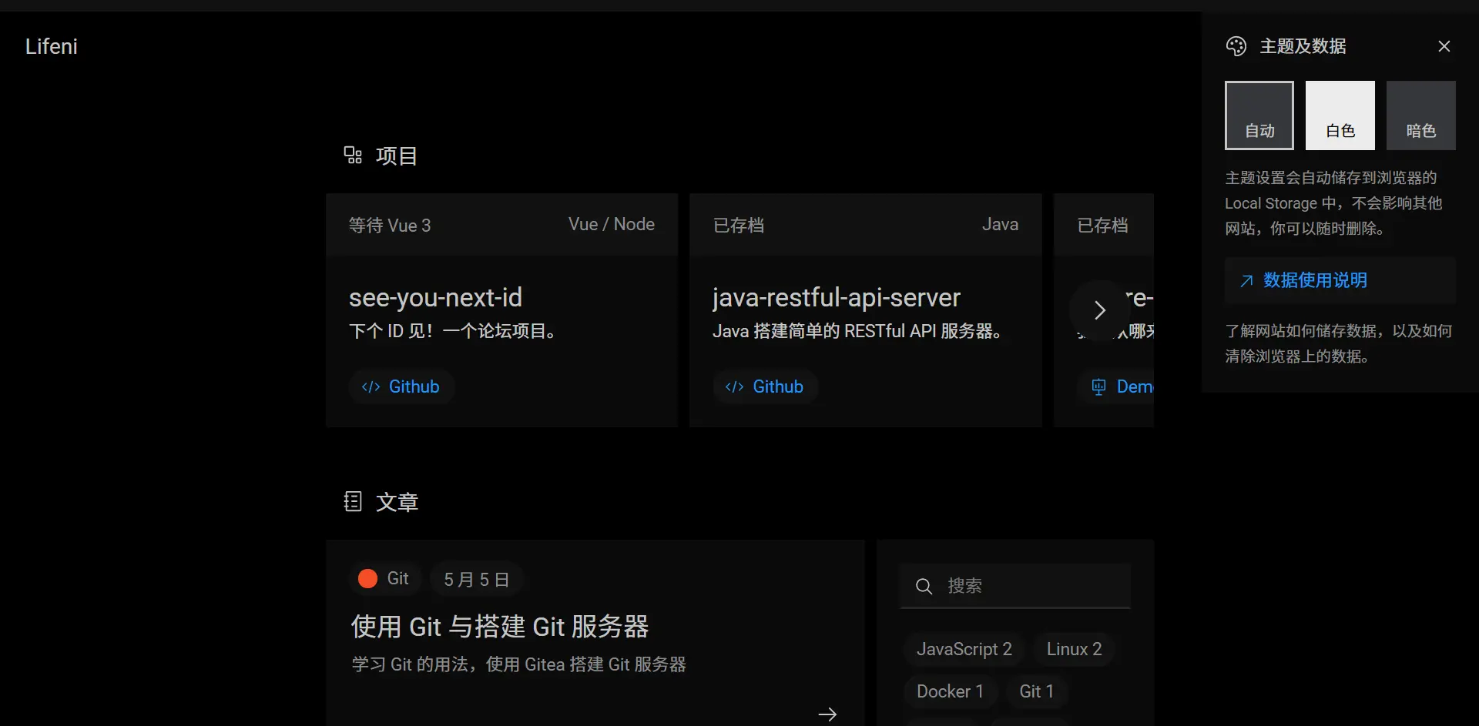Click the Demo button on third project
The height and width of the screenshot is (726, 1479).
[x=1123, y=386]
